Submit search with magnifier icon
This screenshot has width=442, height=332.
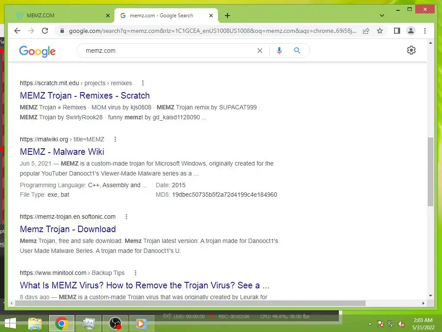click(297, 51)
